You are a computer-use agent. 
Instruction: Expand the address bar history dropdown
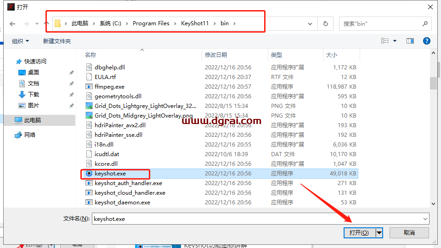coord(311,23)
